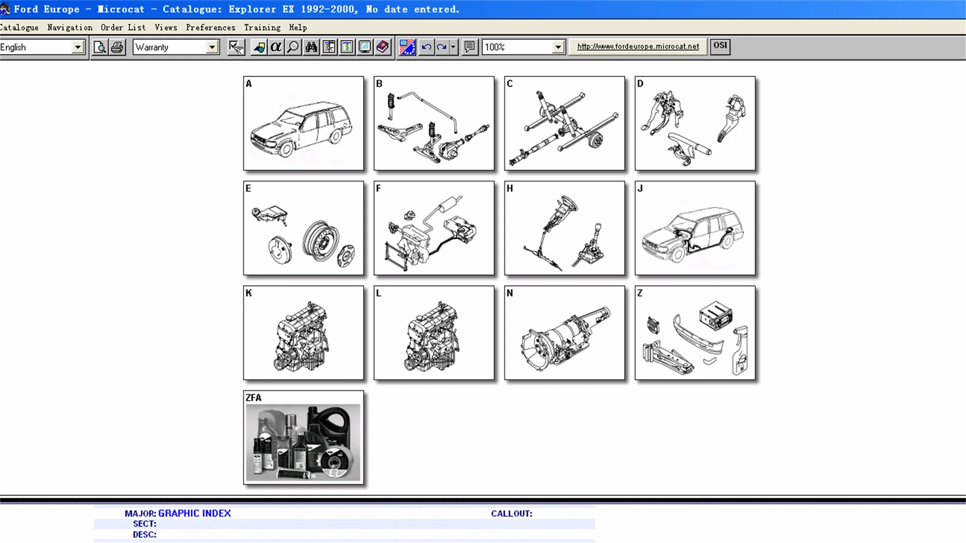Open the Help menu item
The image size is (966, 543).
pos(298,27)
